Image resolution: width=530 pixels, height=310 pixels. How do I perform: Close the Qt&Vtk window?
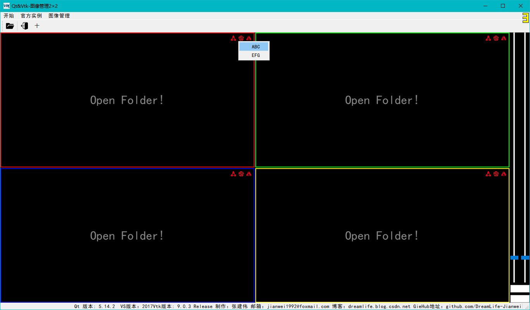tap(521, 6)
